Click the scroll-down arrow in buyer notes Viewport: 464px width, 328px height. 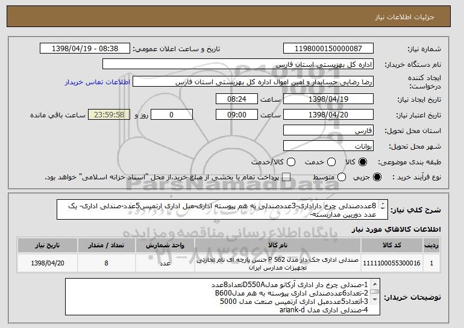375,300
